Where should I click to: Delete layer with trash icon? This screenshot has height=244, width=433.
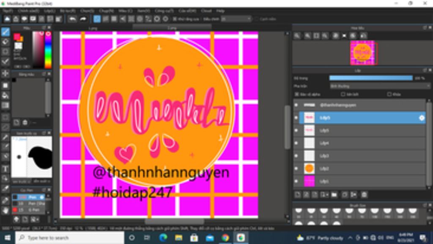pyautogui.click(x=364, y=195)
